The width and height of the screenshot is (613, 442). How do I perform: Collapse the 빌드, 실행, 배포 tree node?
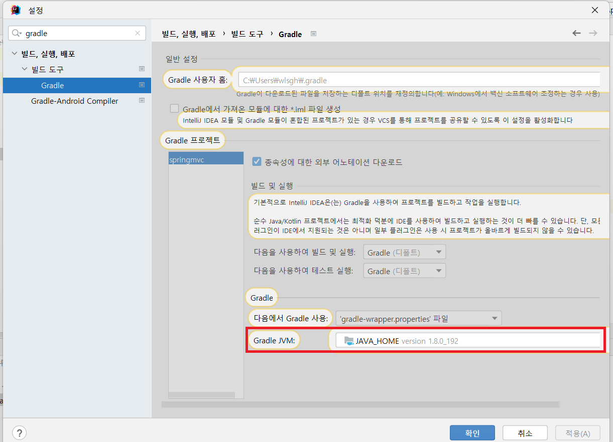(x=14, y=54)
